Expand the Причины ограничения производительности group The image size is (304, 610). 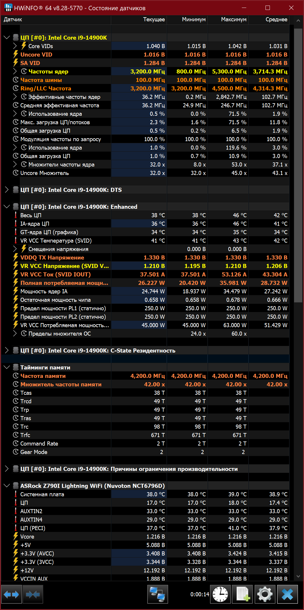pos(7,469)
